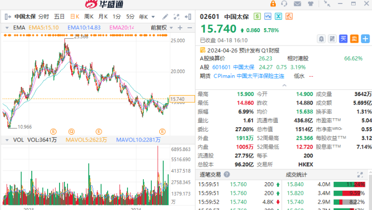Click the shrink window arrows icon

coord(327,3)
